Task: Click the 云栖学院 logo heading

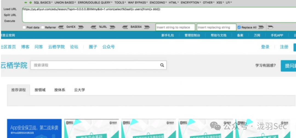Action: point(14,65)
